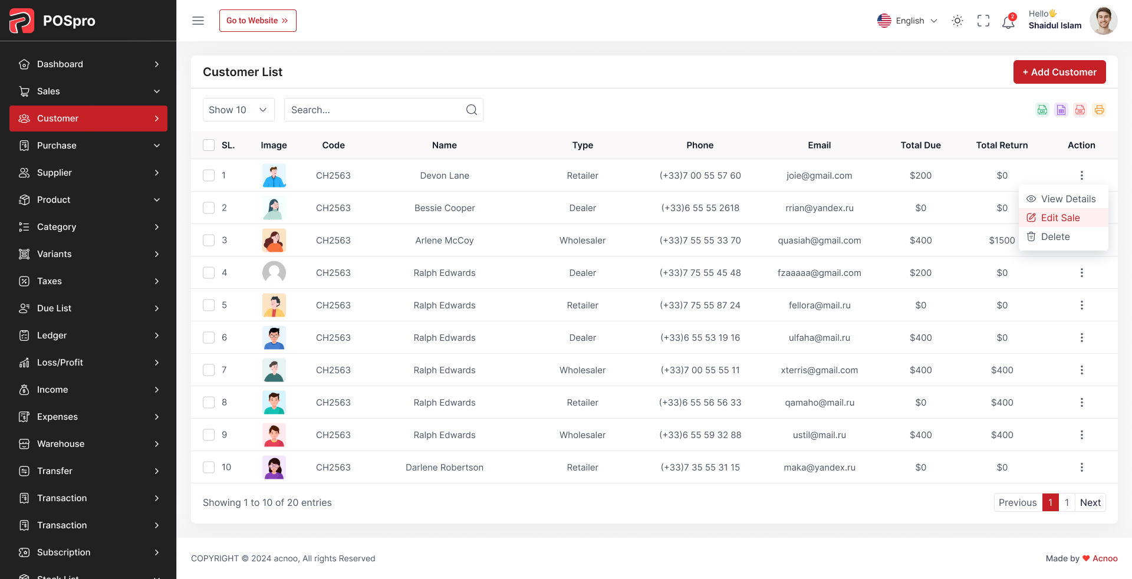
Task: Click the Taxes percent icon in the sidebar
Action: click(24, 281)
